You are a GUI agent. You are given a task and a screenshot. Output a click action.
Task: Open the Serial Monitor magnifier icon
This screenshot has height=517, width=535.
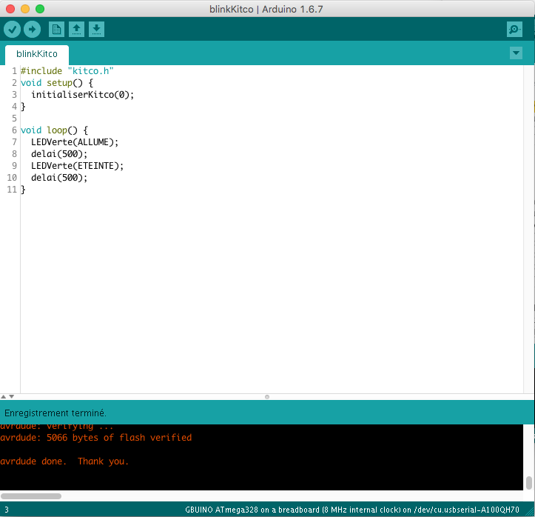[x=514, y=29]
